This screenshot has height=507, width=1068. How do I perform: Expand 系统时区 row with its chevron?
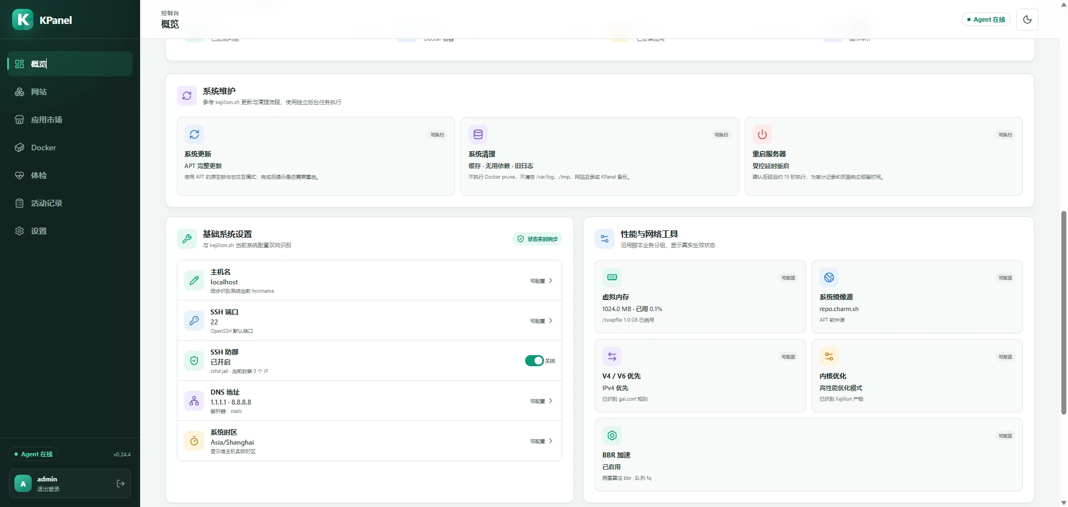point(551,441)
